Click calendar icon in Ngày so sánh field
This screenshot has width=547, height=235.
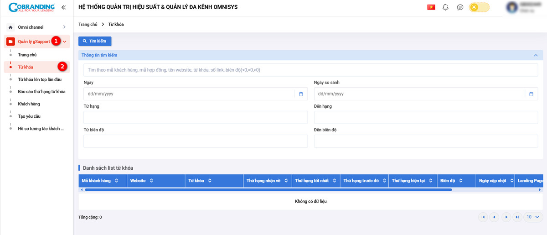point(531,94)
